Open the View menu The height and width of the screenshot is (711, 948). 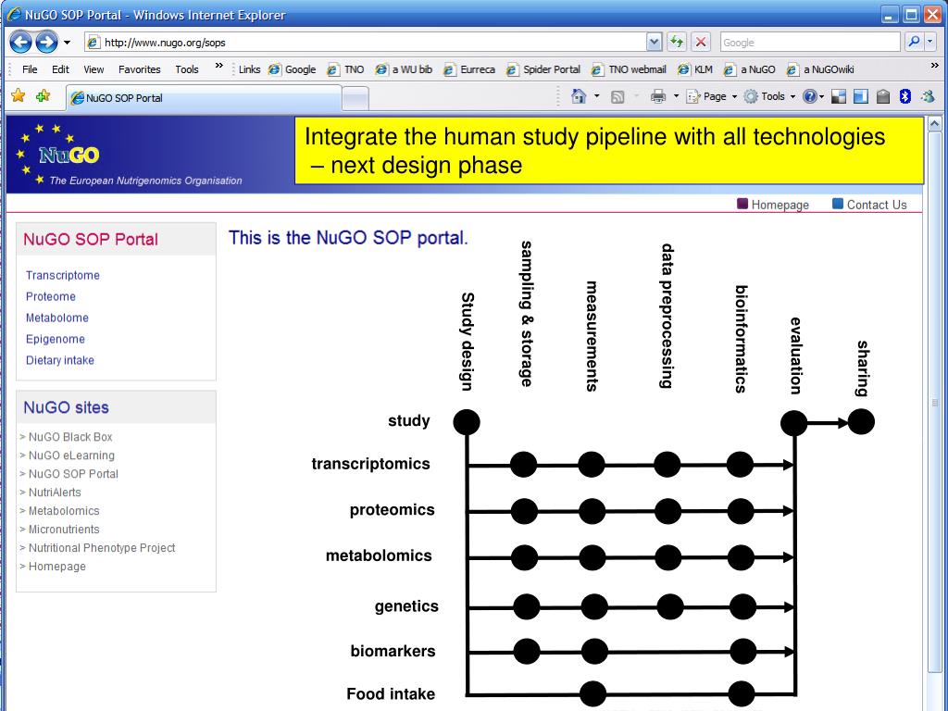94,69
